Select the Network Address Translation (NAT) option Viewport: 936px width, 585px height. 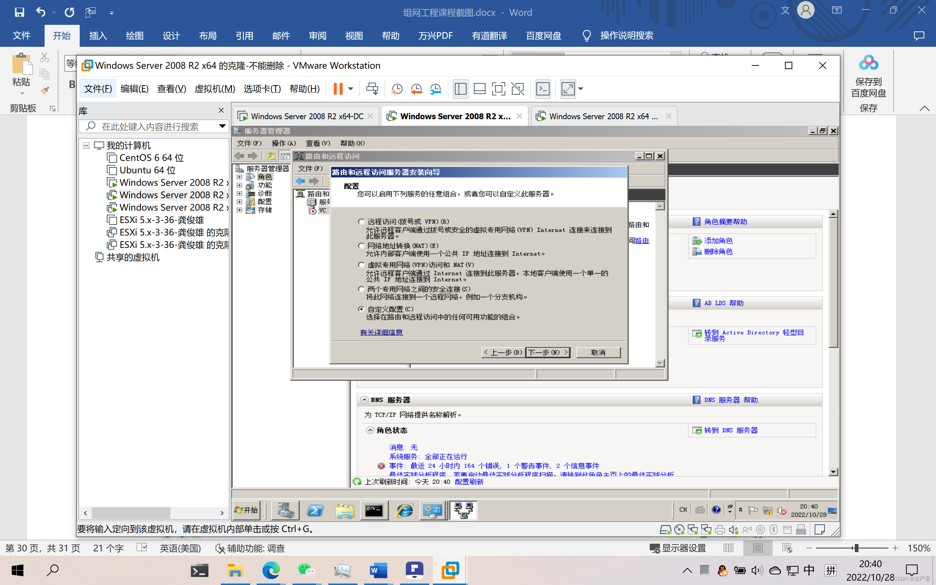[x=361, y=246]
